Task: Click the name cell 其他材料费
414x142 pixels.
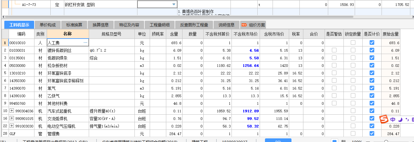Action: (68, 103)
